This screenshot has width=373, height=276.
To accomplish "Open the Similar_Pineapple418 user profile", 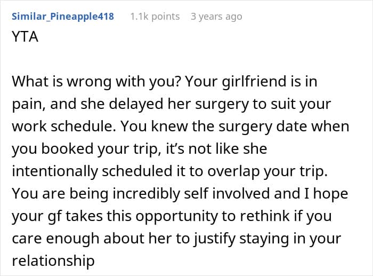I will pos(63,17).
